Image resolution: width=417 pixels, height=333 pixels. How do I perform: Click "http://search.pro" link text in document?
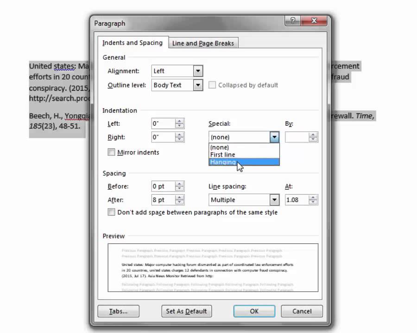59,98
